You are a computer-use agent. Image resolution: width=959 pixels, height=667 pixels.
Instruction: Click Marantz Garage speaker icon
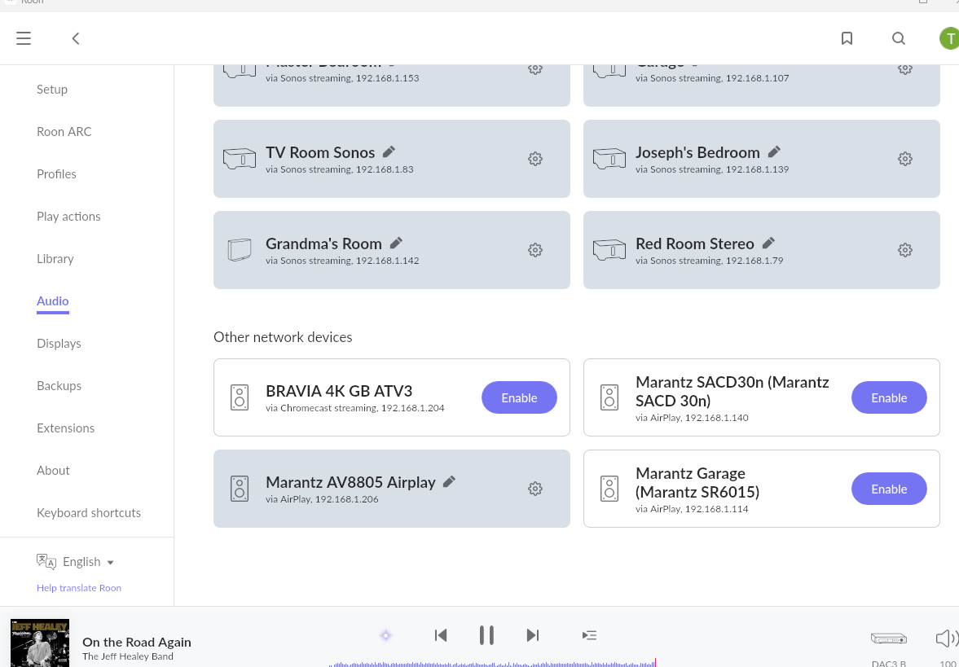click(609, 489)
